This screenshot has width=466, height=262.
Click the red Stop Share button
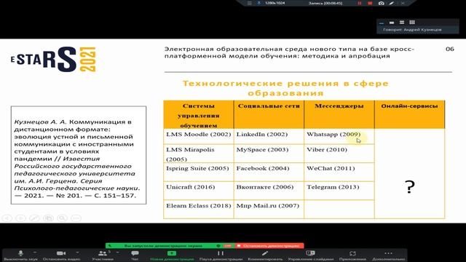pos(269,246)
